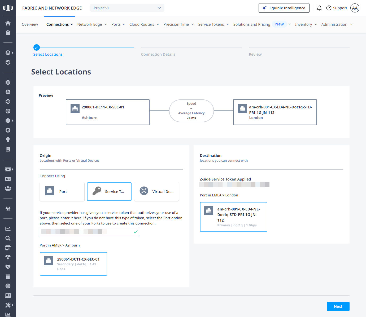The height and width of the screenshot is (317, 366).
Task: Expand the Precision Time menu
Action: (179, 24)
